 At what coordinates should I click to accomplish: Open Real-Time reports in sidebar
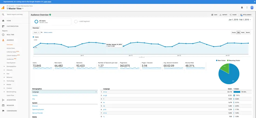coord(11,35)
